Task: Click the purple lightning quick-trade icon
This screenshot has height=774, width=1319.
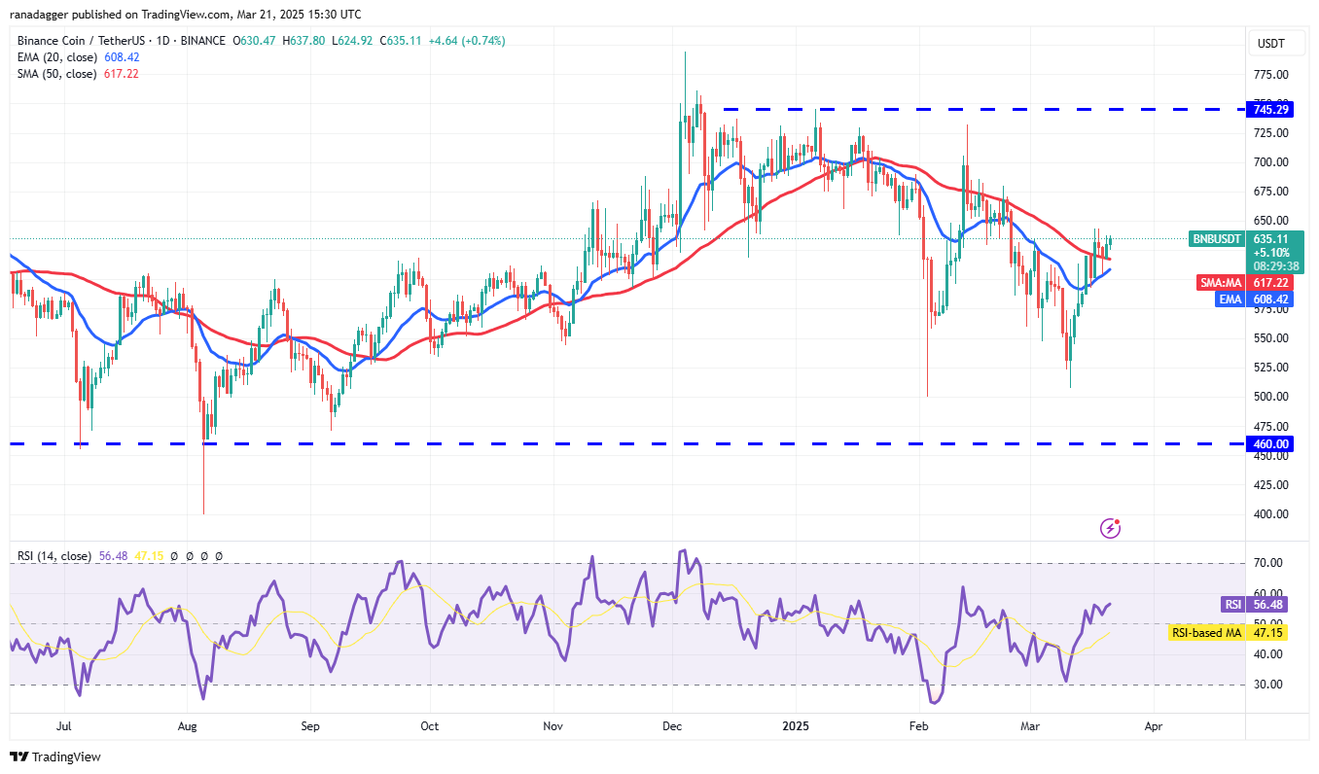Action: click(1110, 528)
